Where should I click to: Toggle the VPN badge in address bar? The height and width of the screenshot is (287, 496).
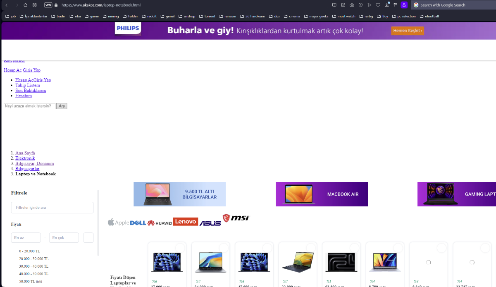(x=48, y=5)
